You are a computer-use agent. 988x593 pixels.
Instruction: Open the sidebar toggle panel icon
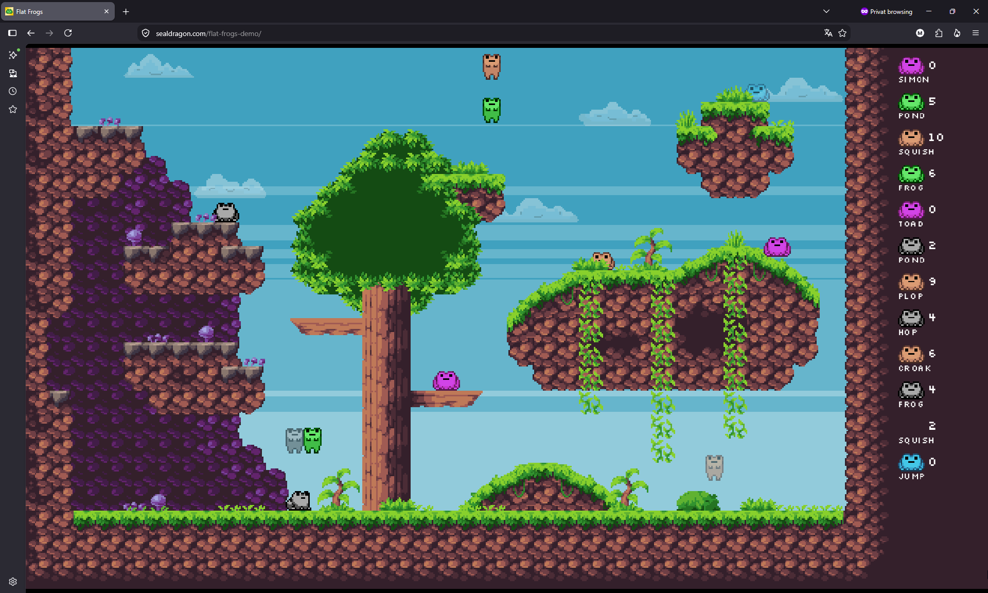click(x=12, y=33)
